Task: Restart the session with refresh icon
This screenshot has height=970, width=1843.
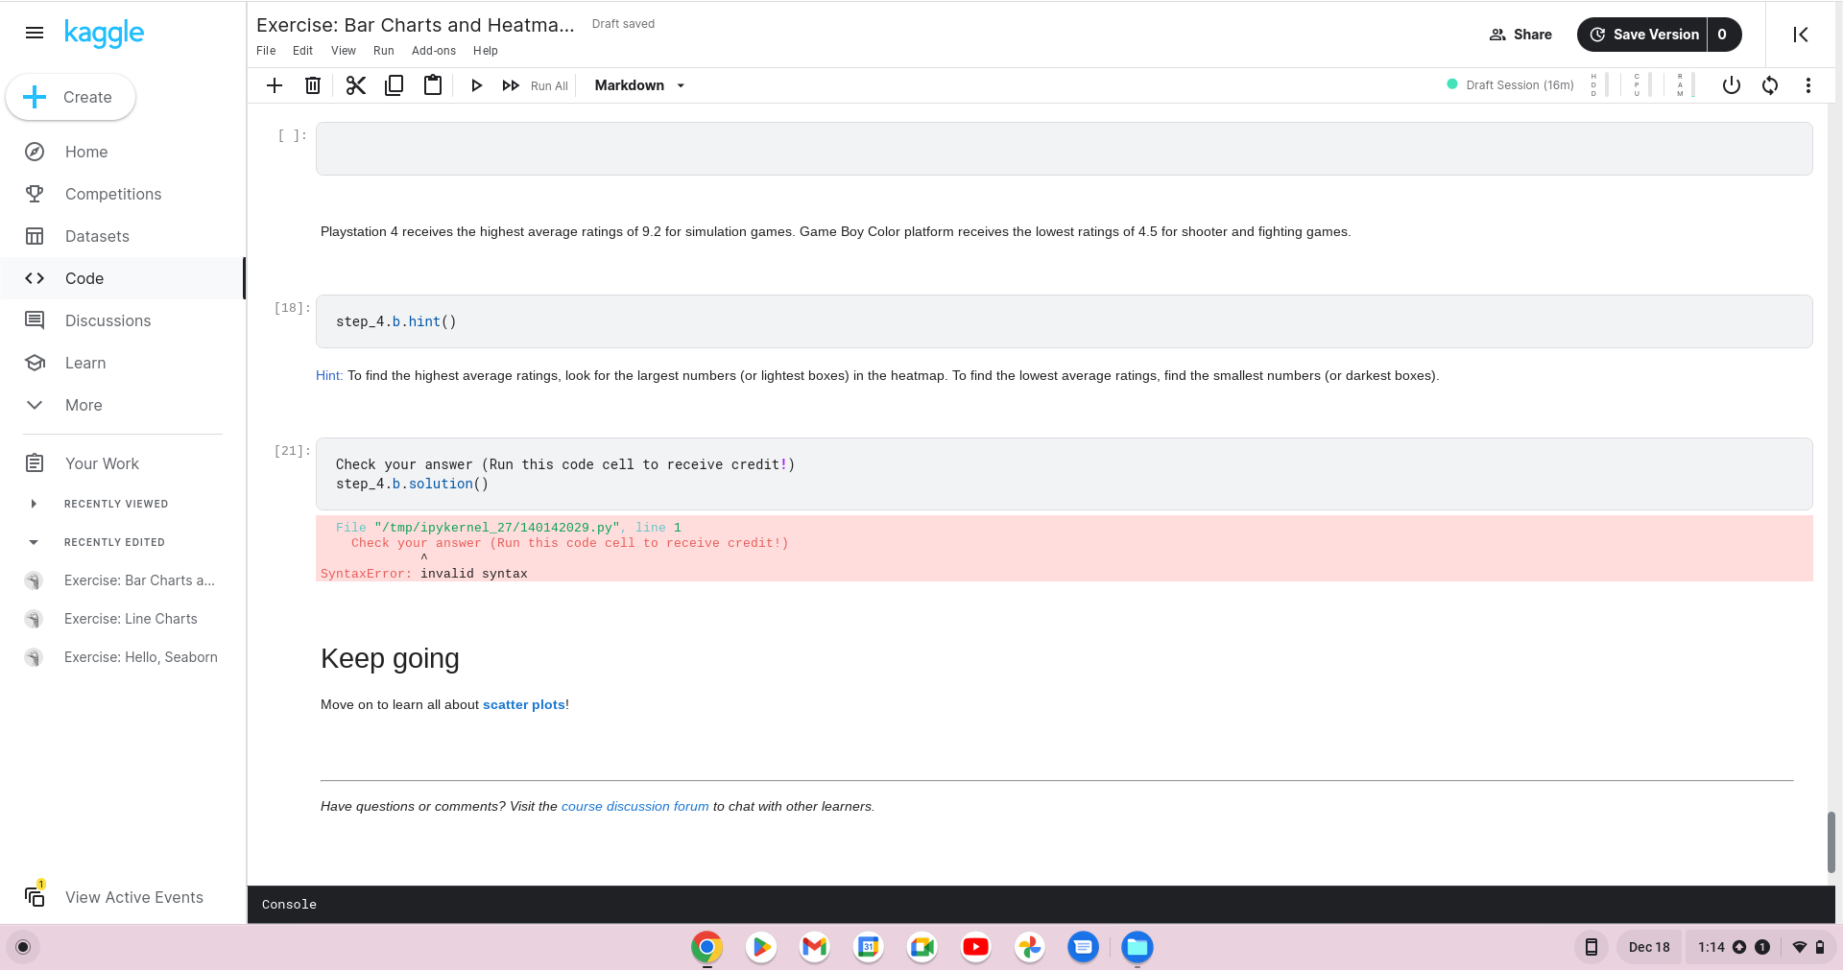Action: [x=1770, y=85]
